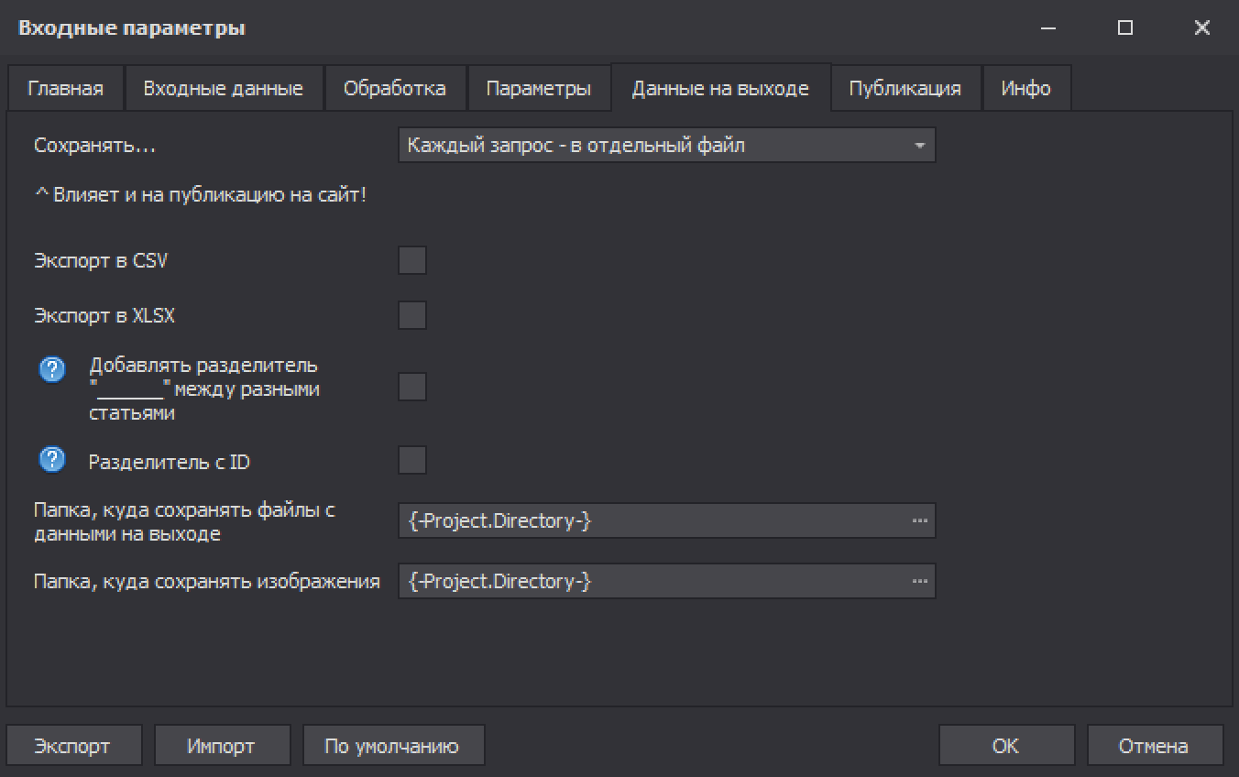The height and width of the screenshot is (777, 1239).
Task: Minimize the Входные параметры window
Action: point(1049,28)
